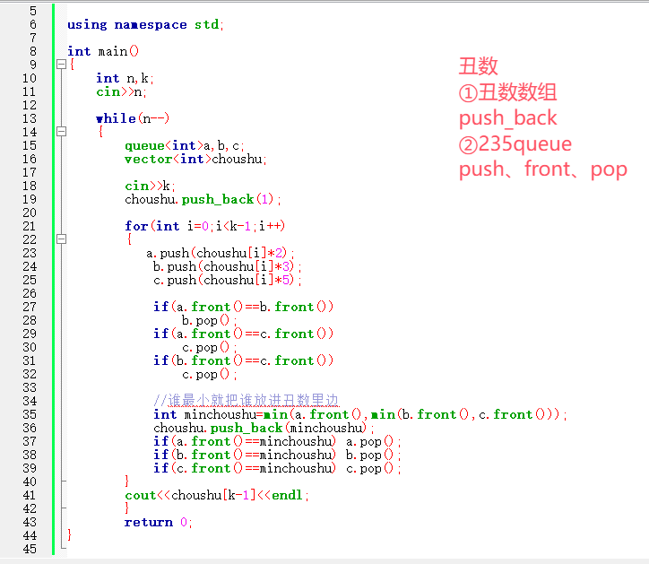Click 'cout<<choushu[k-1]<<endl;' line
This screenshot has height=564, width=649.
pyautogui.click(x=217, y=495)
